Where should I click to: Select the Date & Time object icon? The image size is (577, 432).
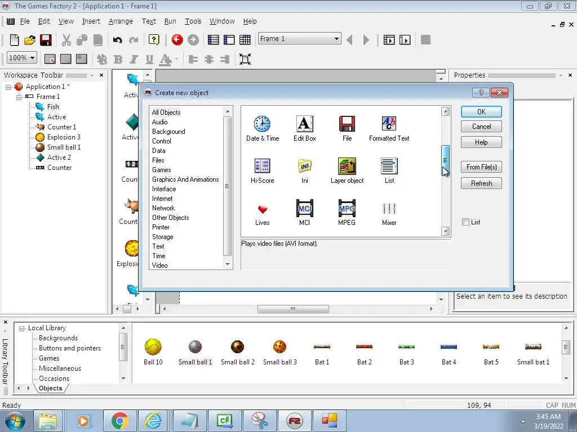tap(262, 124)
